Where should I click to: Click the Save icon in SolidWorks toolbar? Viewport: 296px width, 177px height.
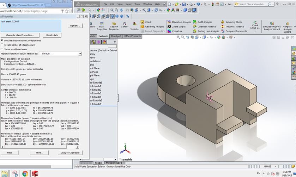(x=184, y=4)
